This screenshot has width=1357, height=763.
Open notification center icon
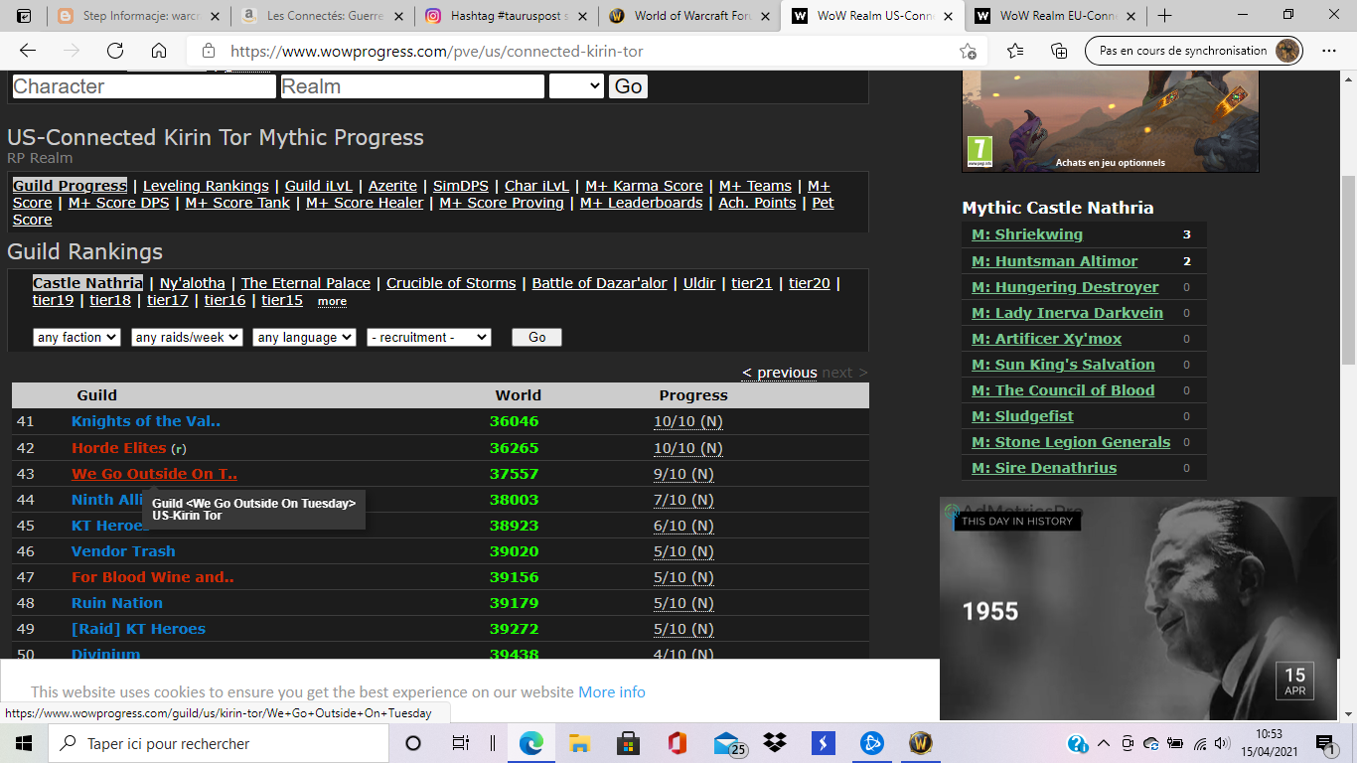(x=1325, y=743)
